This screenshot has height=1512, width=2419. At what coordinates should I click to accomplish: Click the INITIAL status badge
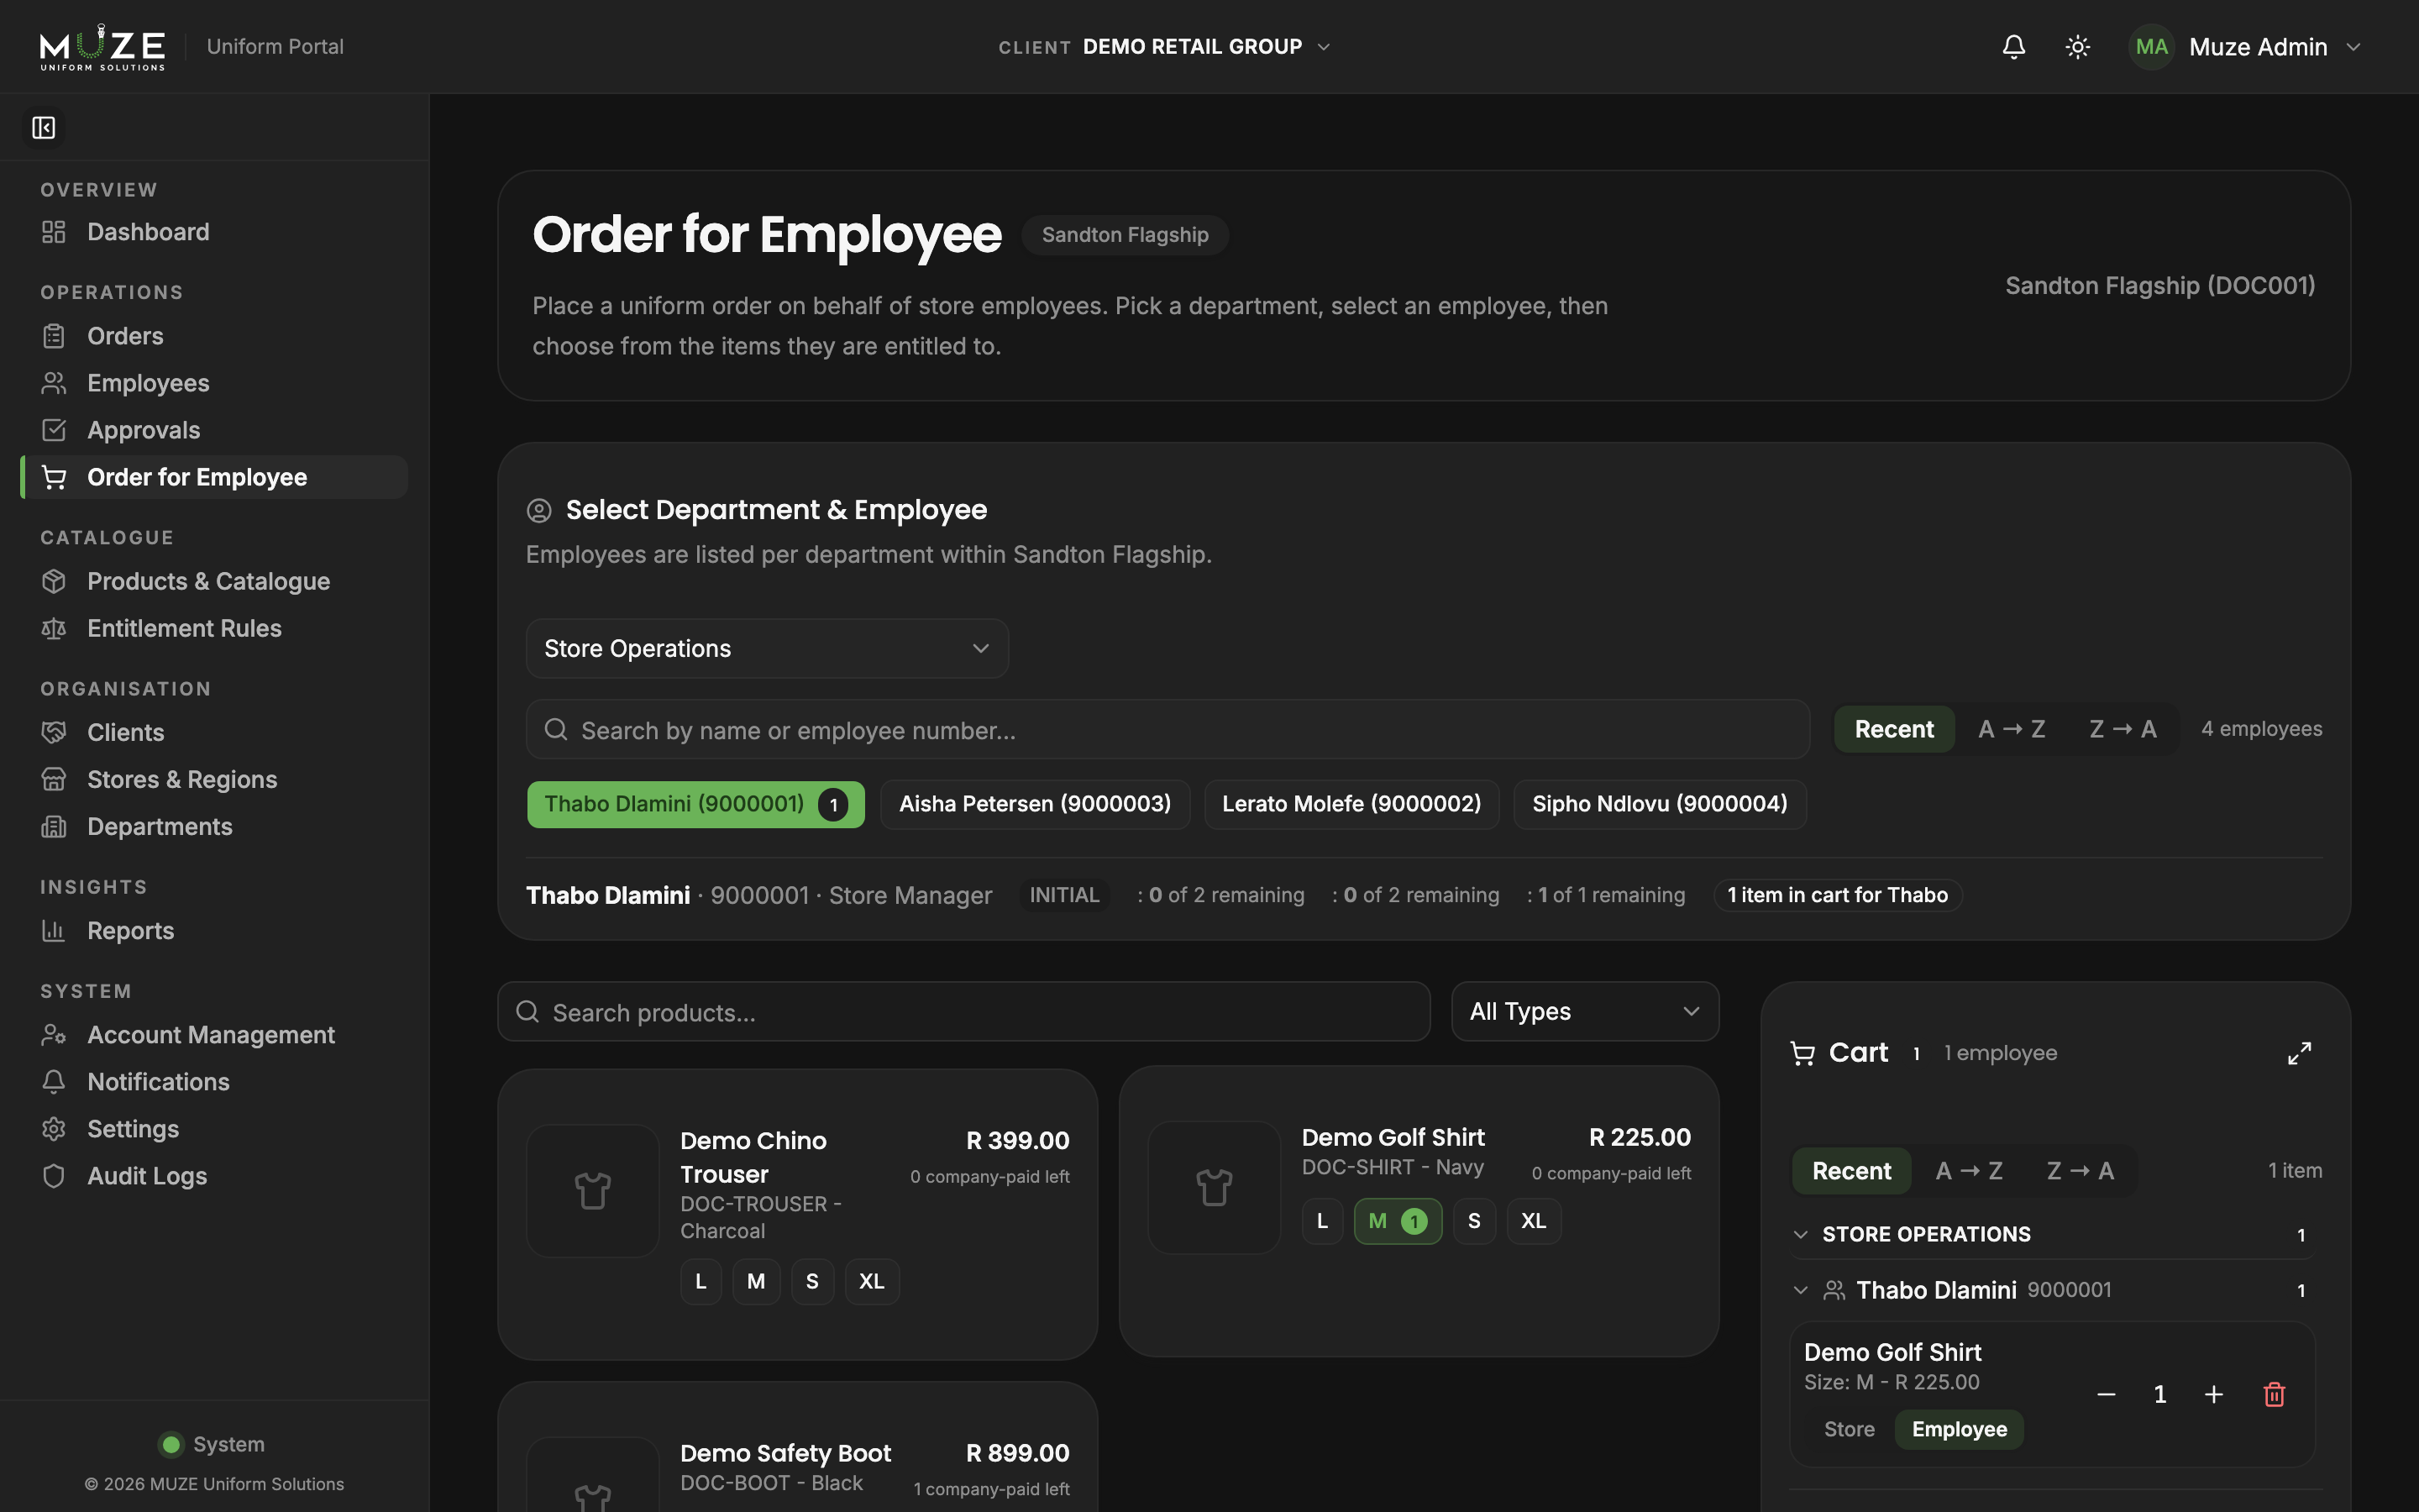point(1063,895)
